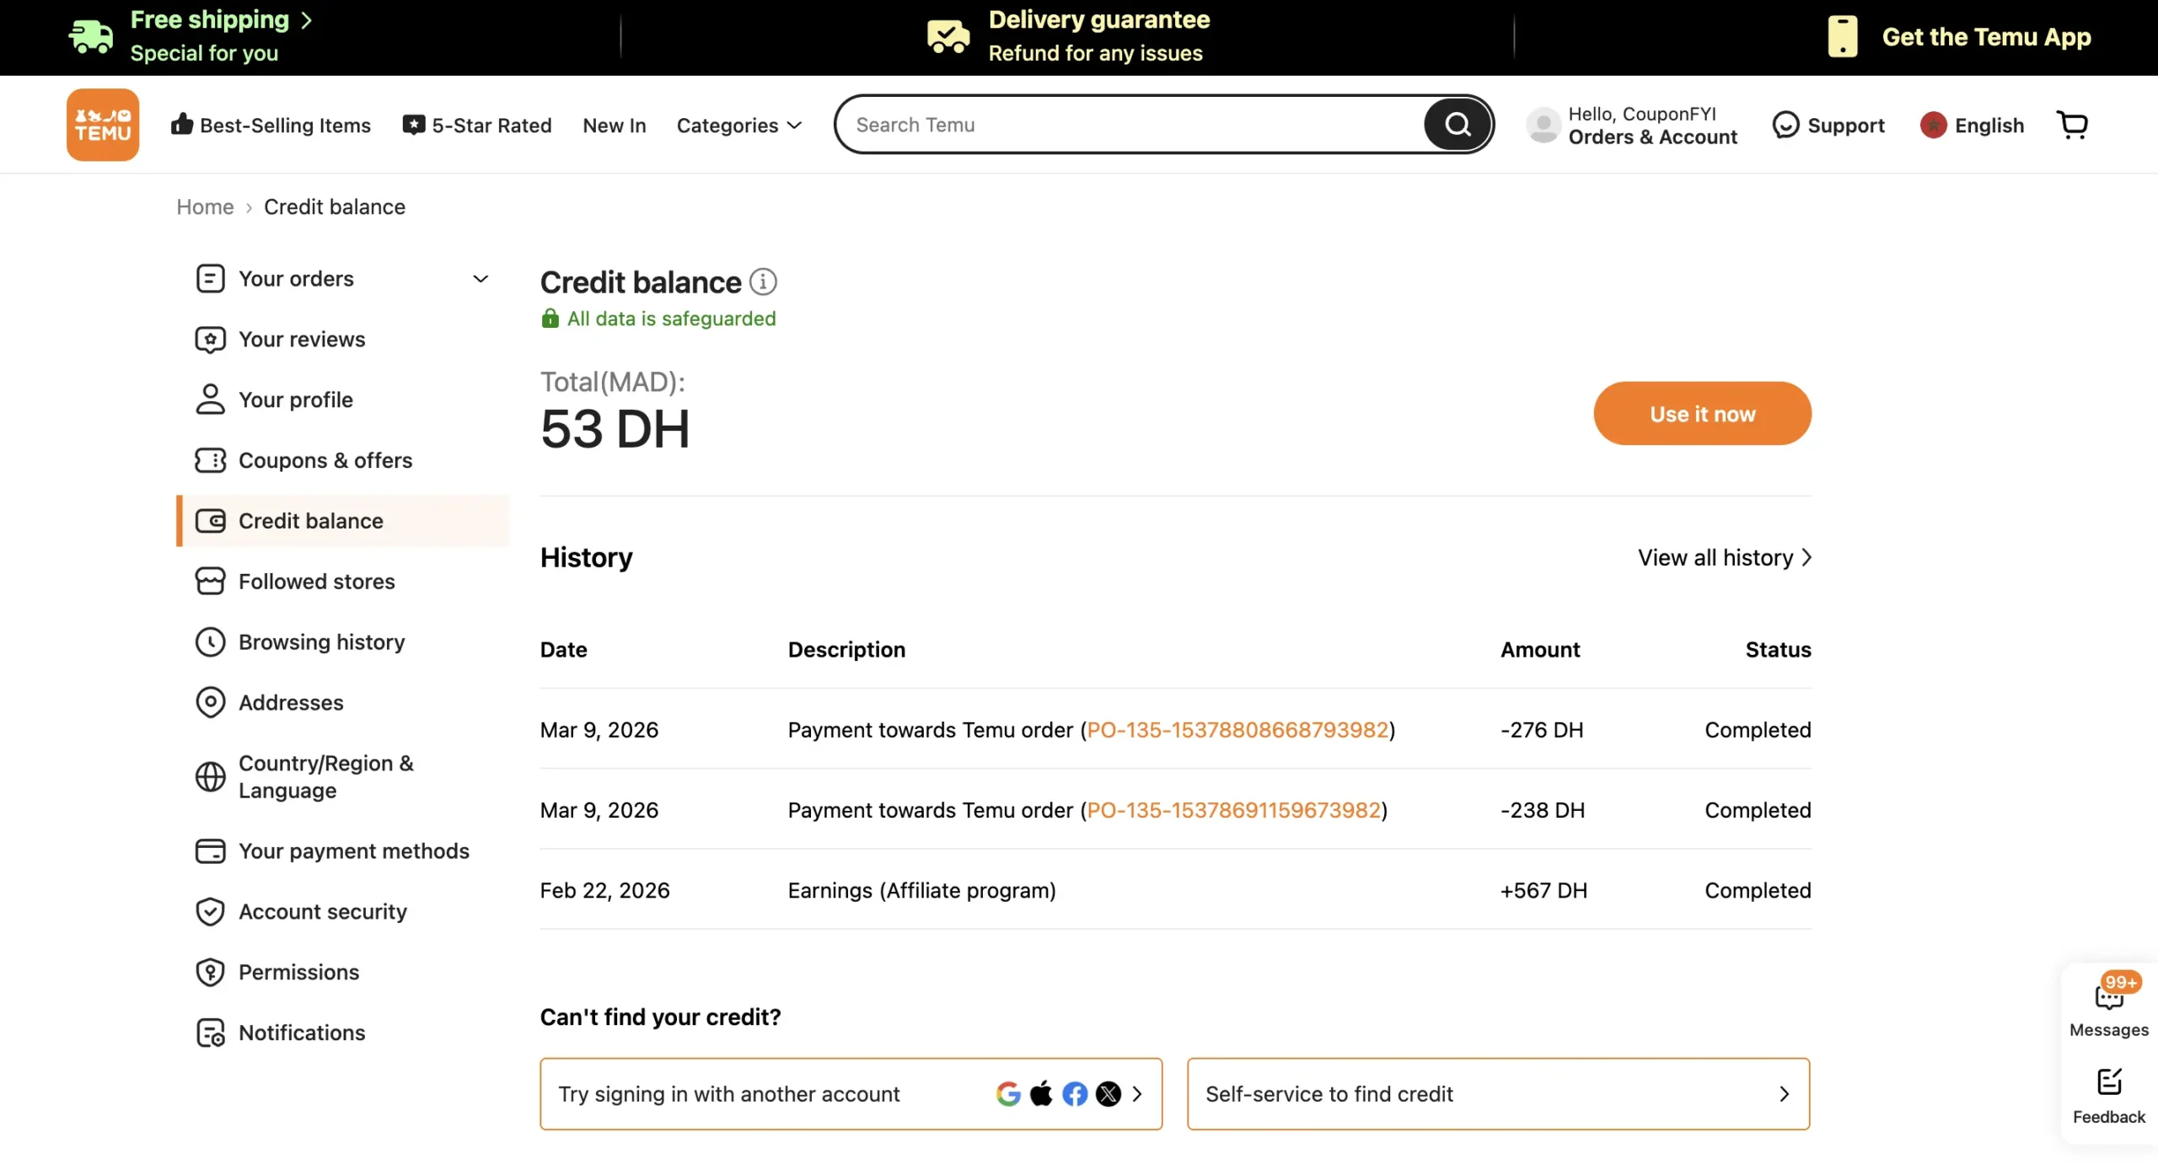Open Messages with 99+ badge
The height and width of the screenshot is (1175, 2158).
(x=2109, y=1006)
